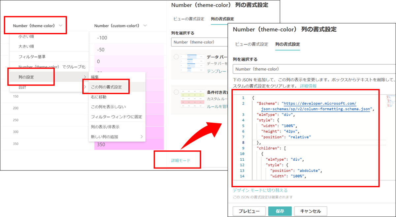Click the 0 cell in custom-color1 column

tap(129, 61)
